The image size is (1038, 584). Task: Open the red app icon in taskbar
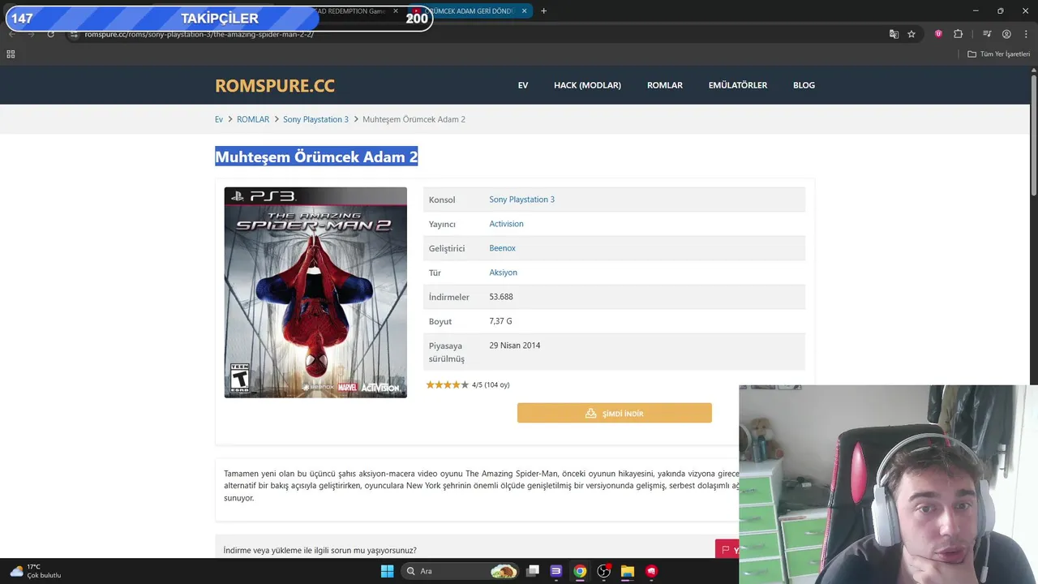pos(650,571)
